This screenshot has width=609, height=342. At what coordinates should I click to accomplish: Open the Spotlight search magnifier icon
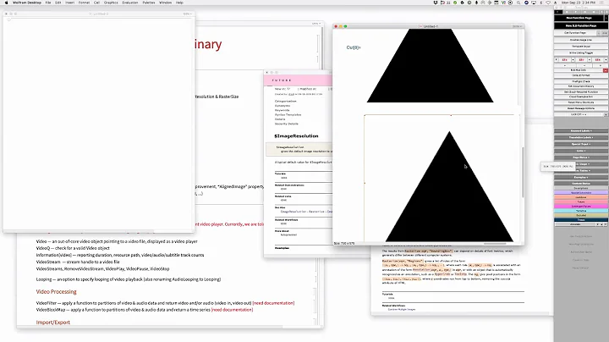tap(518, 3)
